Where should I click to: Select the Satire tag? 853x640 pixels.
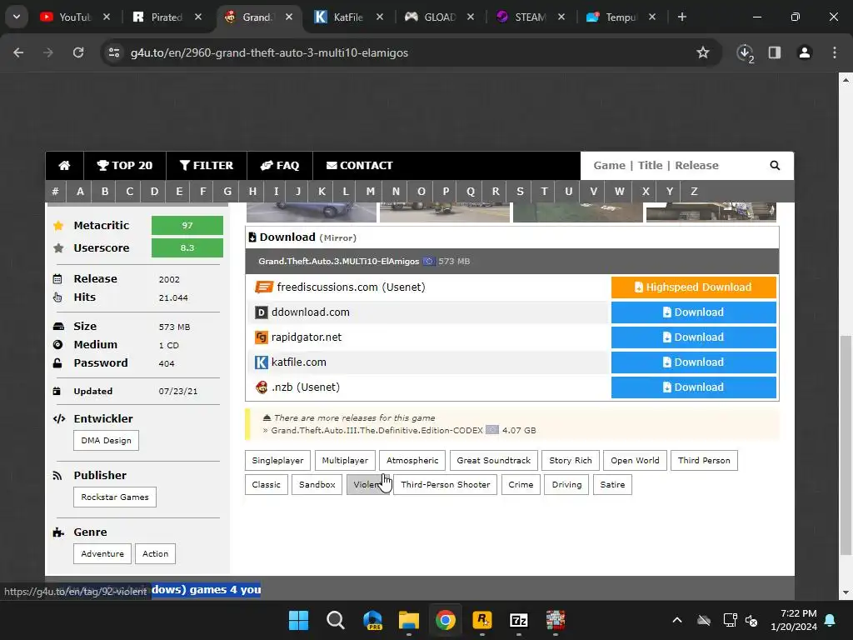tap(612, 484)
